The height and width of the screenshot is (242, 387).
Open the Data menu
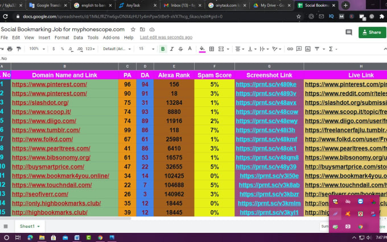tap(78, 38)
